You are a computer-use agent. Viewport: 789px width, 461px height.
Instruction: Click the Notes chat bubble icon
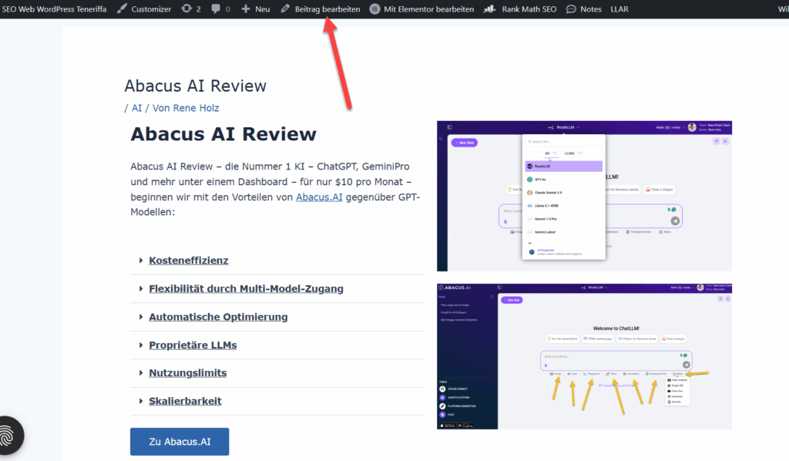point(571,9)
